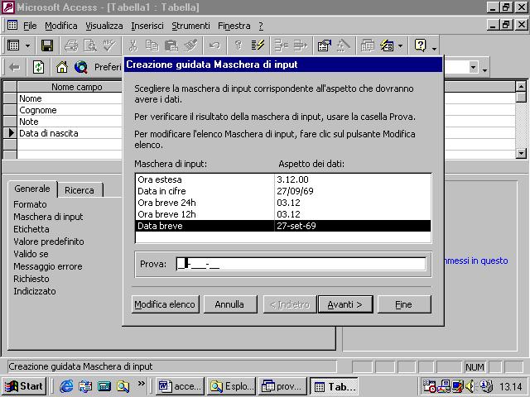Viewport: 530px width, 397px height.
Task: Click the Insert Rows icon
Action: pos(282,45)
